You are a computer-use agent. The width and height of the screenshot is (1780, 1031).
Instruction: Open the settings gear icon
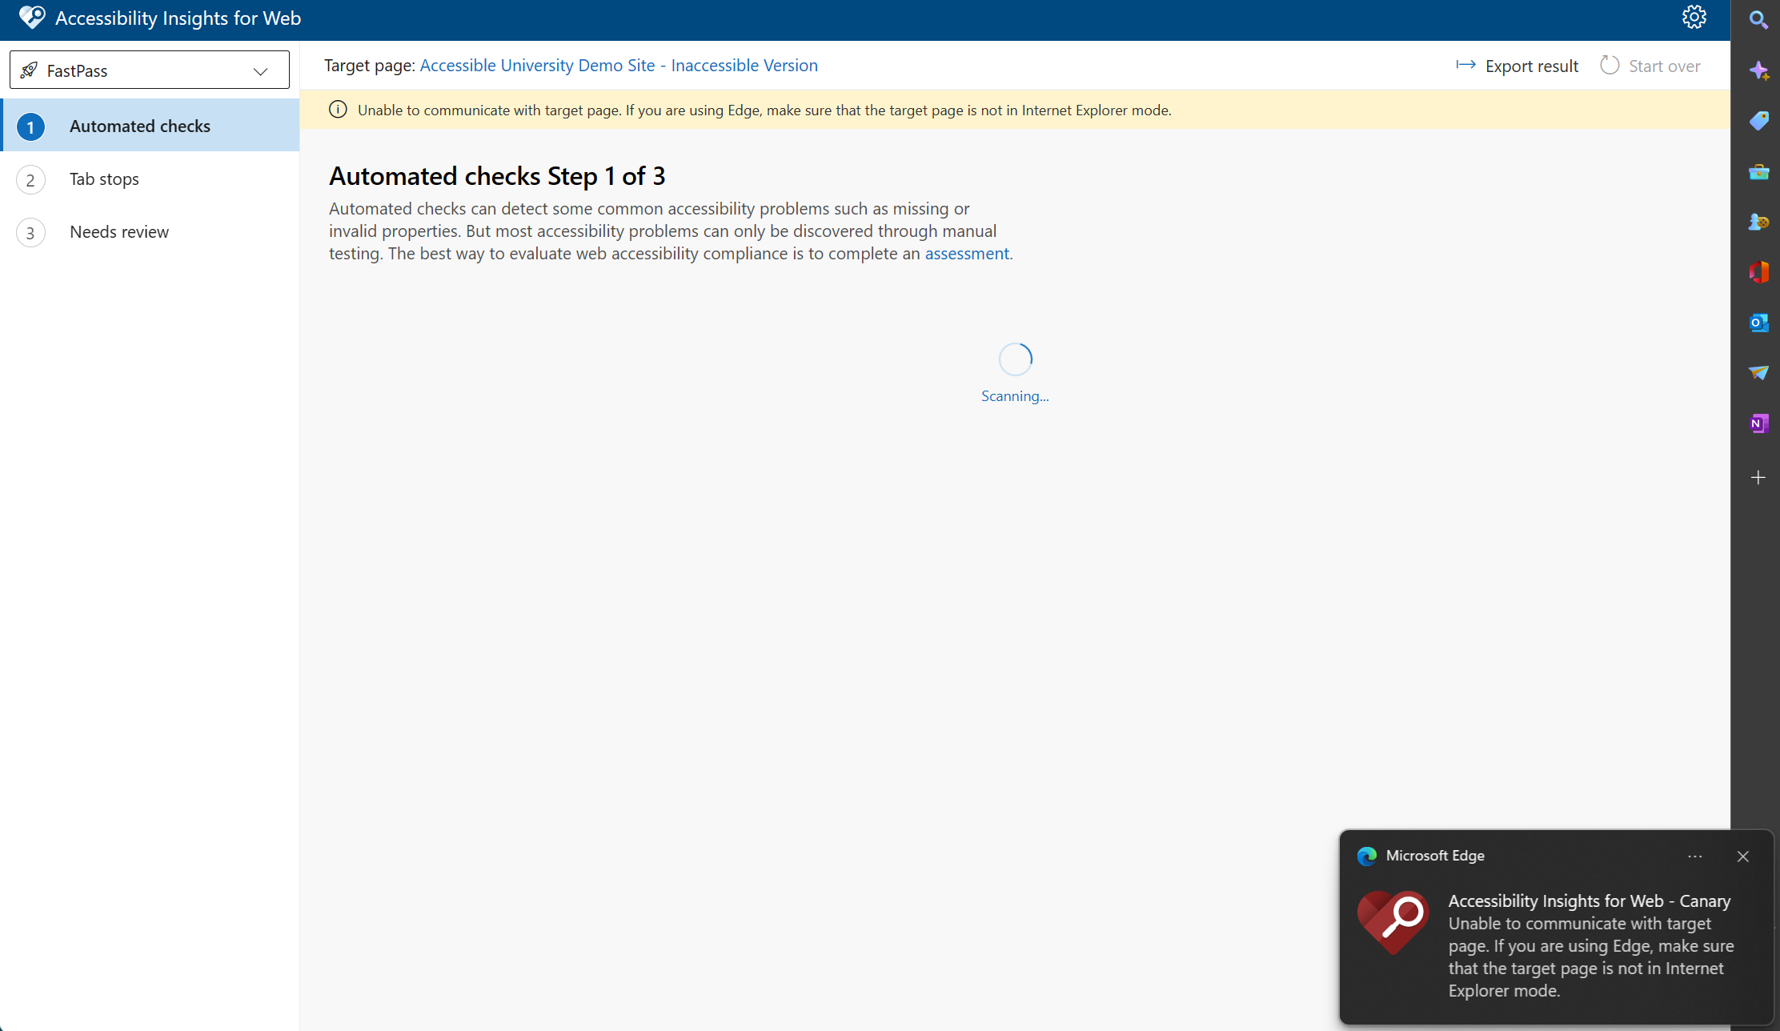[x=1694, y=18]
